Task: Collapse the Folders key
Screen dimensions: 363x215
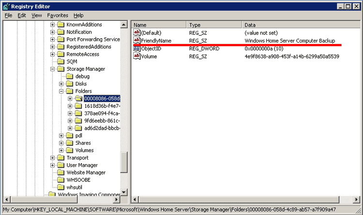Action: [61, 92]
